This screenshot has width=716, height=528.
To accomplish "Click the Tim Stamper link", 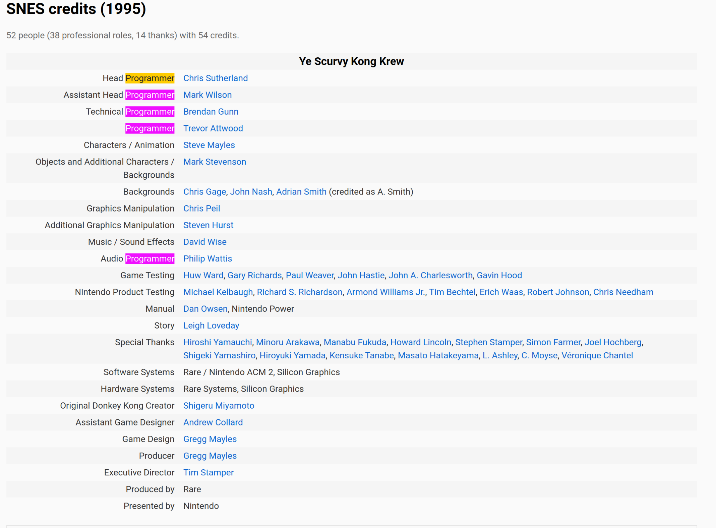I will point(208,473).
